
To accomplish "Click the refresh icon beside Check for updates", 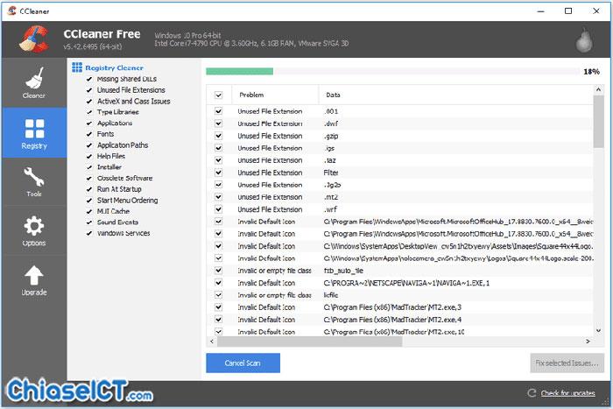I will [x=532, y=393].
